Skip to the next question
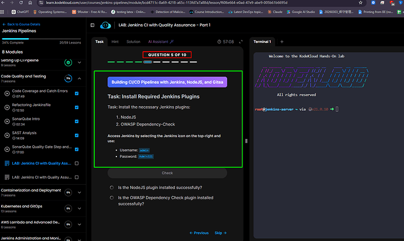The height and width of the screenshot is (241, 404). 221,233
